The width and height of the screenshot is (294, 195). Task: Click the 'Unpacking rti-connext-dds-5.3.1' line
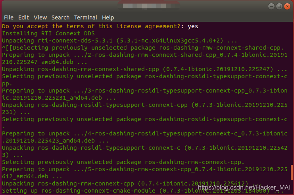[x=119, y=41]
